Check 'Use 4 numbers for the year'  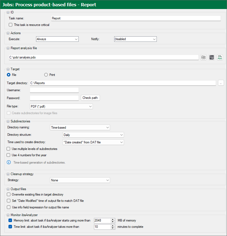[x=8, y=155]
